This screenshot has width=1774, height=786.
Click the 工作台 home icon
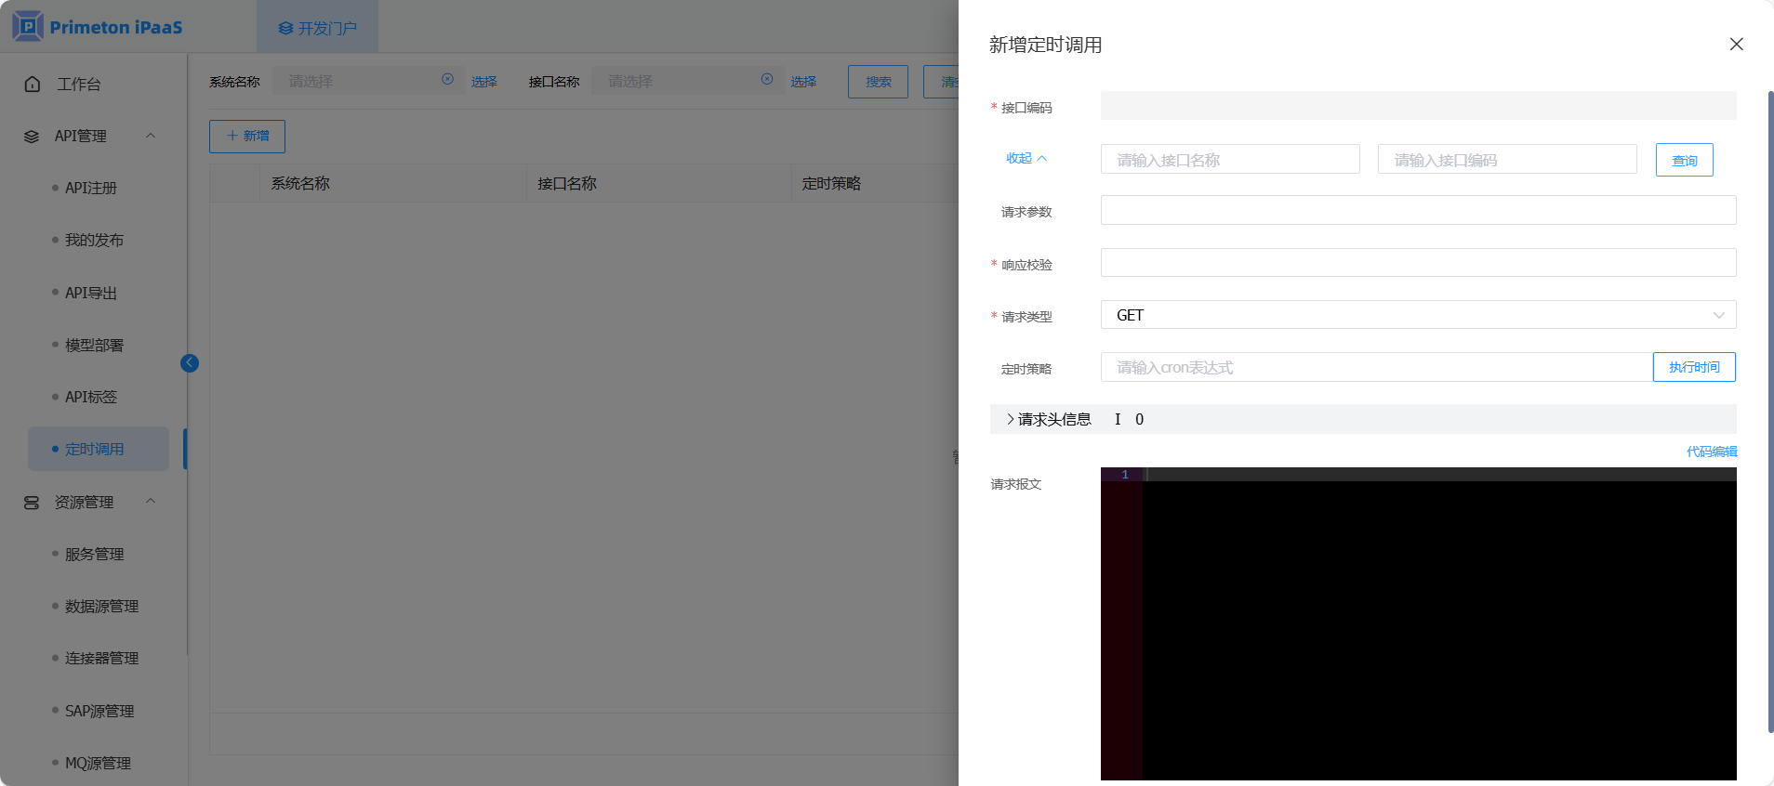coord(33,85)
